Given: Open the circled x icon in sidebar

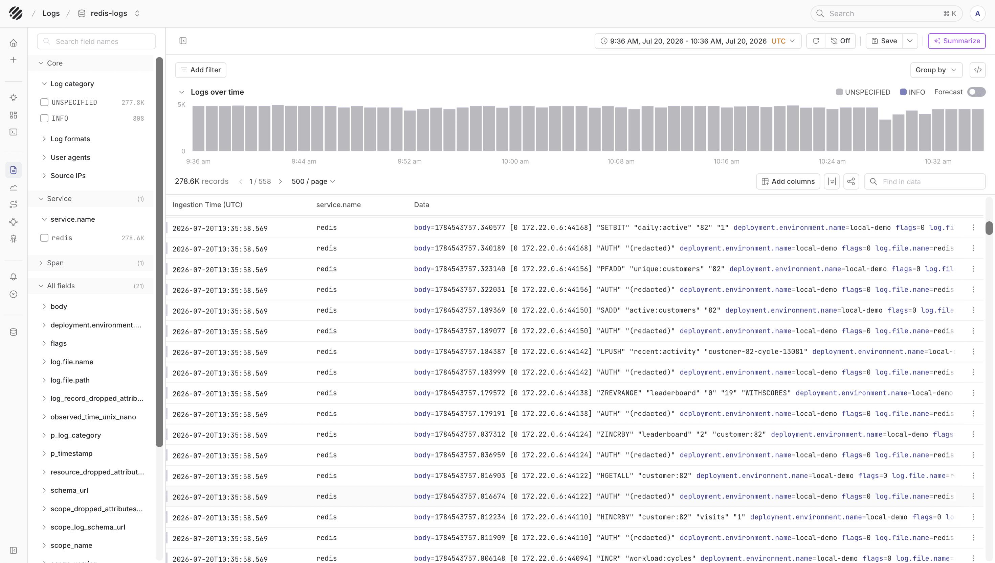Looking at the screenshot, I should tap(14, 295).
